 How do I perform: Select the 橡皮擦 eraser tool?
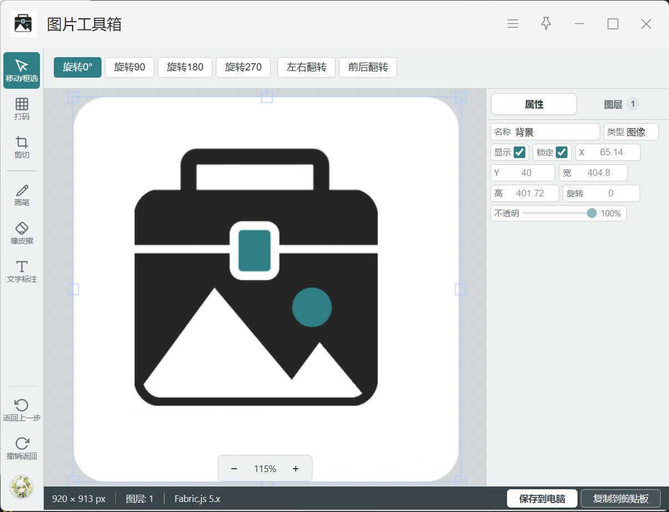click(x=22, y=233)
